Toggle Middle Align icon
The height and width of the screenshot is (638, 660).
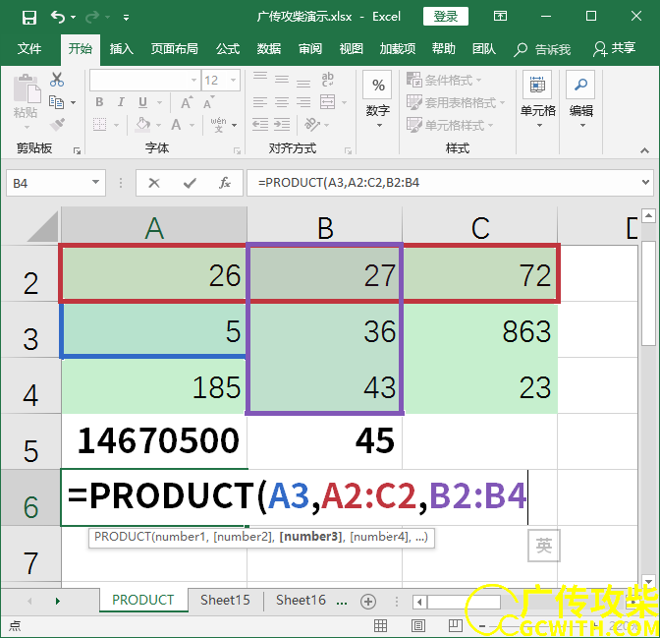(x=282, y=79)
